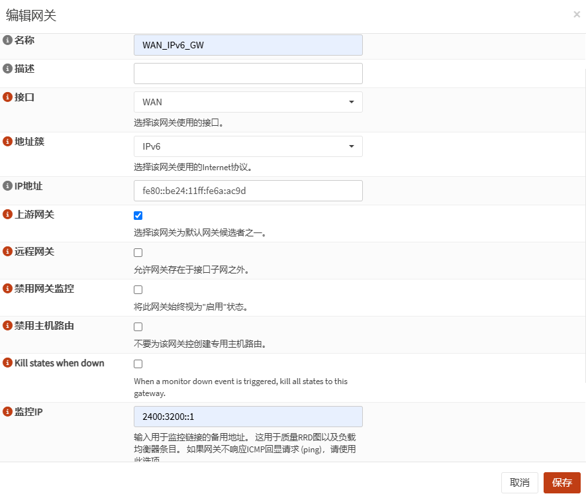The width and height of the screenshot is (586, 502).
Task: Enable the 远程网关 checkbox
Action: coord(138,252)
